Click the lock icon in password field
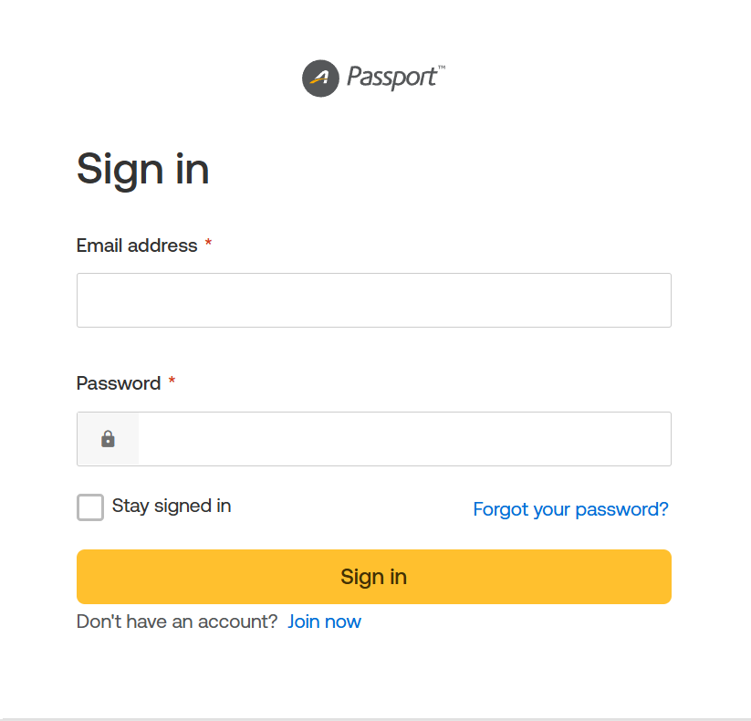This screenshot has width=751, height=721. [x=108, y=439]
